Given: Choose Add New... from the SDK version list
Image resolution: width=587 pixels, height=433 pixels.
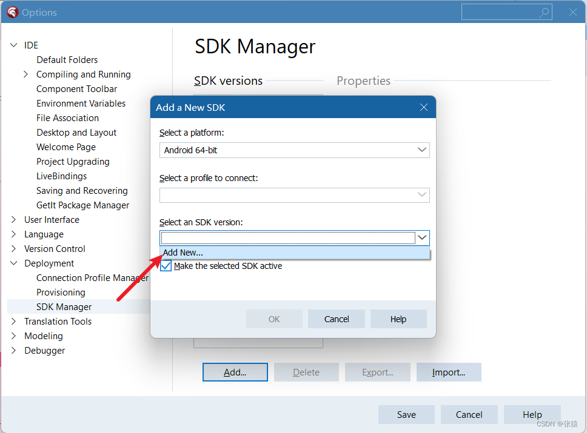Looking at the screenshot, I should coord(295,253).
